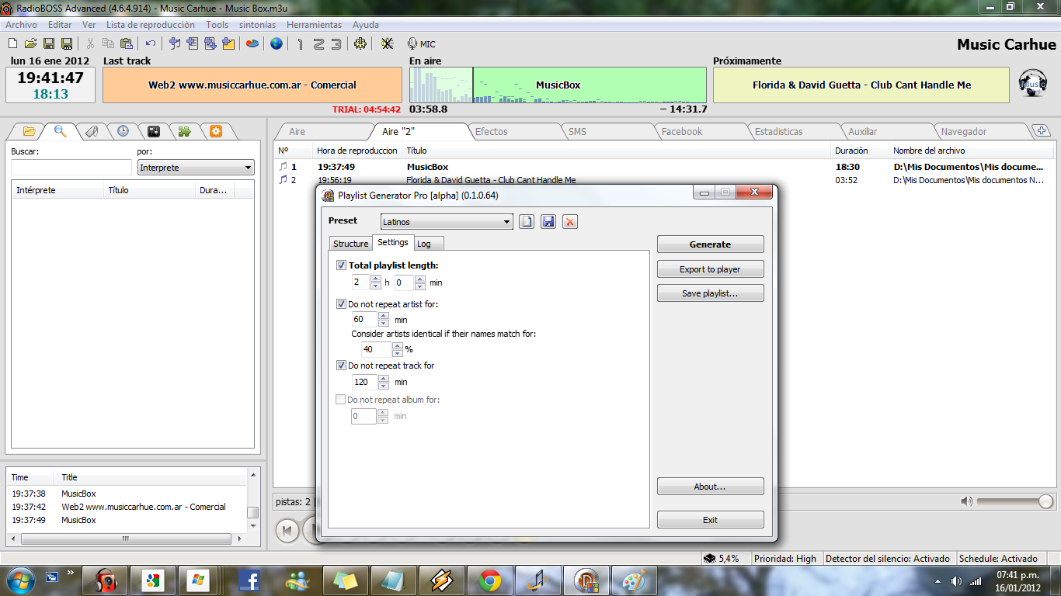This screenshot has height=596, width=1061.
Task: Select toolbar number 2
Action: [318, 43]
